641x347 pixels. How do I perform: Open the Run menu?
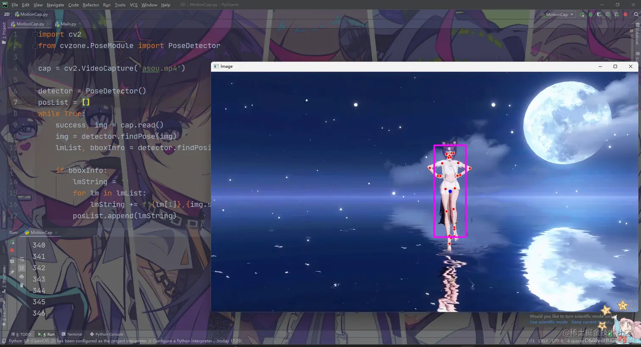point(107,5)
